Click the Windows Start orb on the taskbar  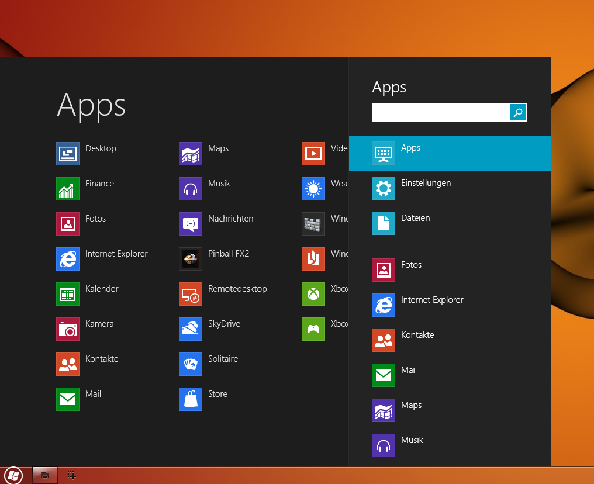tap(13, 475)
